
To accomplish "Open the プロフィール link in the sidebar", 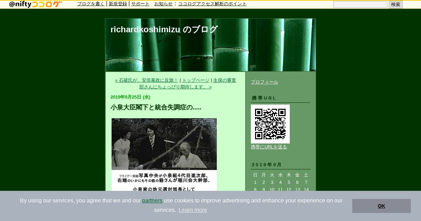I will click(265, 82).
